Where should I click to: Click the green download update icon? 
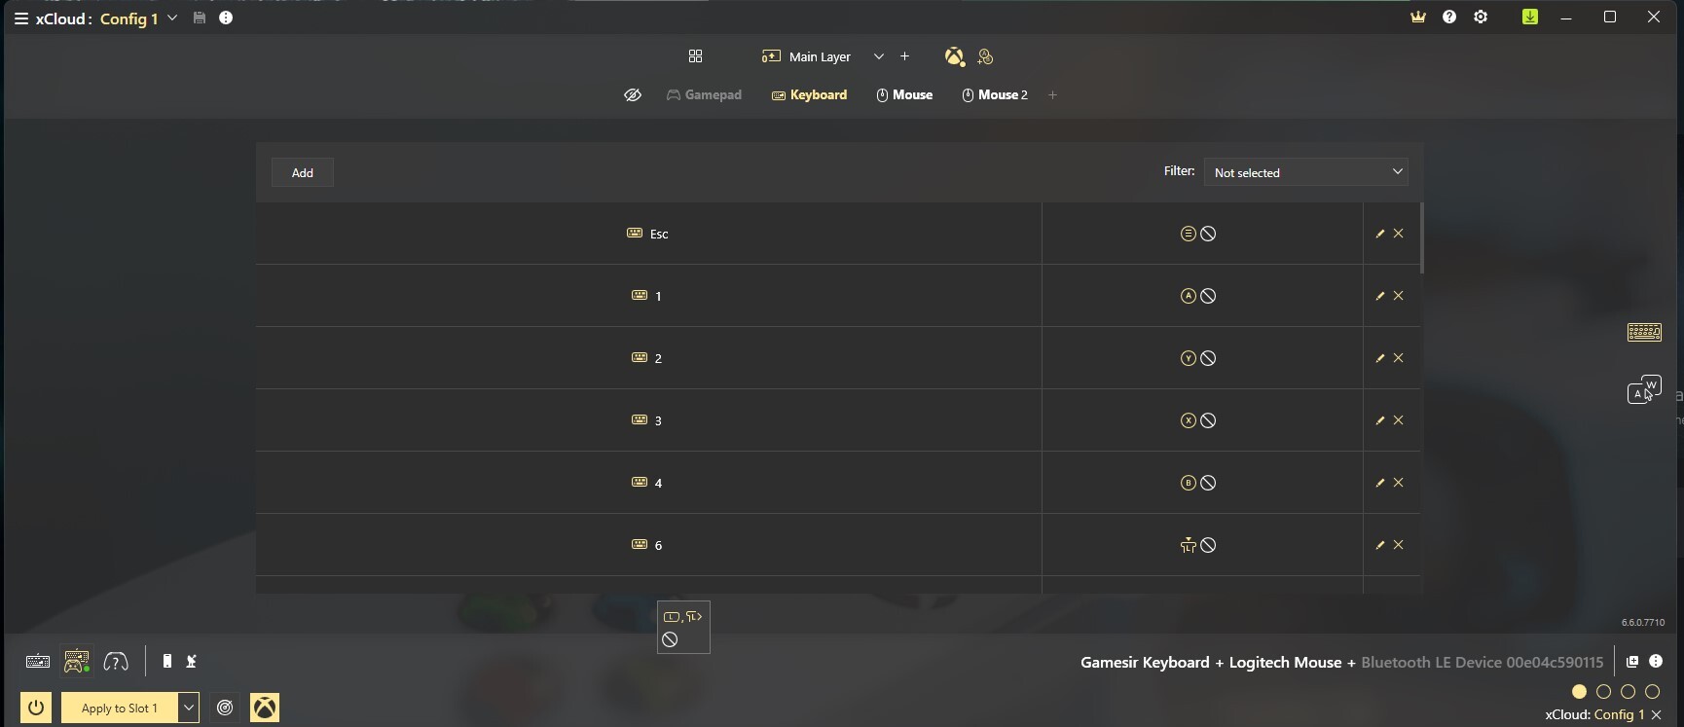point(1530,17)
